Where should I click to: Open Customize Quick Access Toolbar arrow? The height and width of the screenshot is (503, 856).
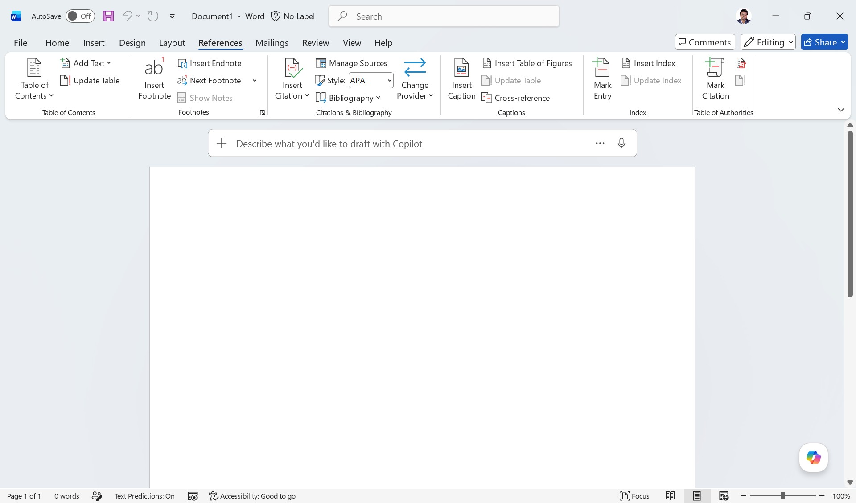coord(172,16)
